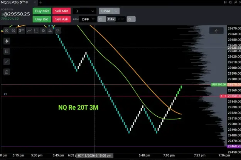This screenshot has height=160, width=241.
Task: Open the notes list sidebar icon
Action: (7, 51)
